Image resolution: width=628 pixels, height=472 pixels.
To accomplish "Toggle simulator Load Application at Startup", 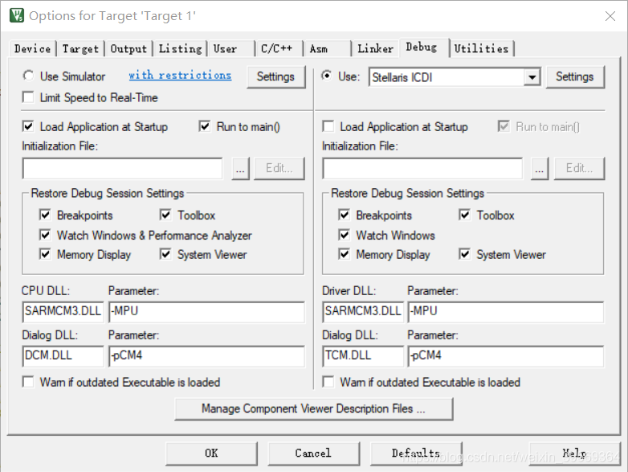I will 29,126.
